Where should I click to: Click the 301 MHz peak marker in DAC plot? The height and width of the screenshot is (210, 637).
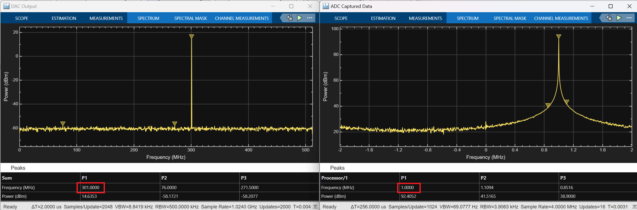(x=192, y=37)
